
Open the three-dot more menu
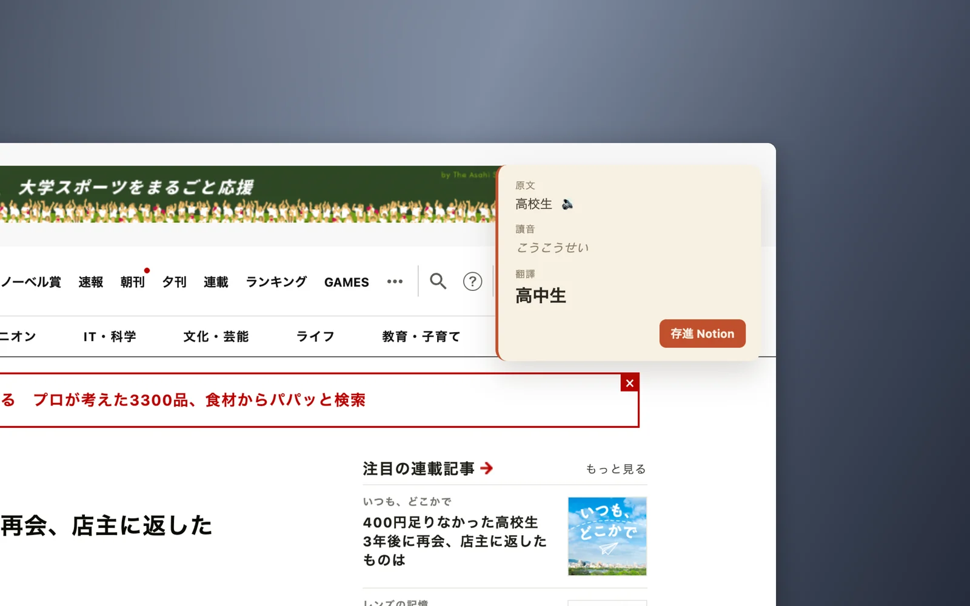click(395, 281)
